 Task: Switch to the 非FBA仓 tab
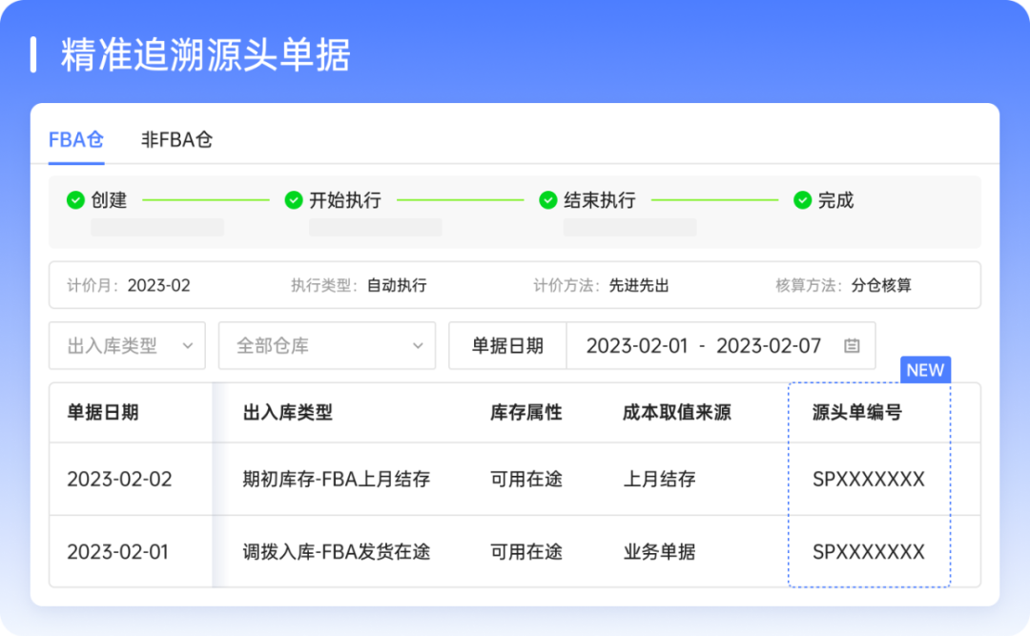[x=177, y=139]
